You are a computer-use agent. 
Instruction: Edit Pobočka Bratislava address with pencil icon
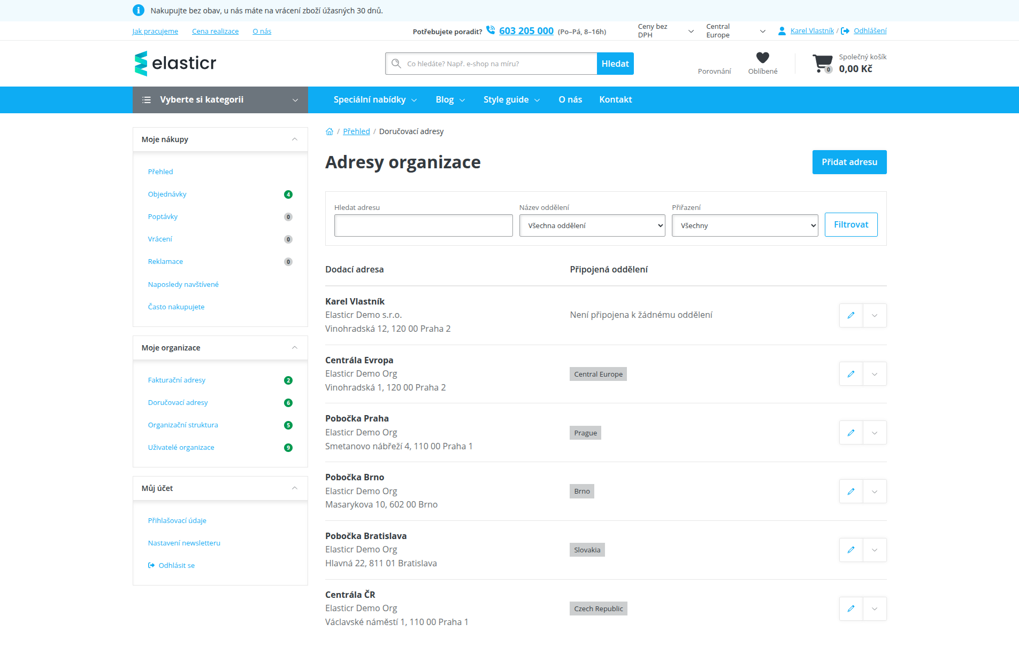click(851, 550)
